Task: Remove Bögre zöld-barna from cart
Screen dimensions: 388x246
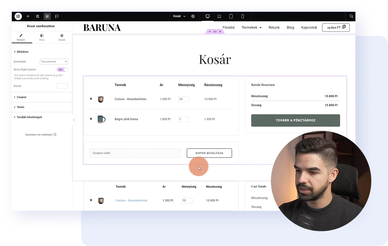Action: tap(91, 119)
